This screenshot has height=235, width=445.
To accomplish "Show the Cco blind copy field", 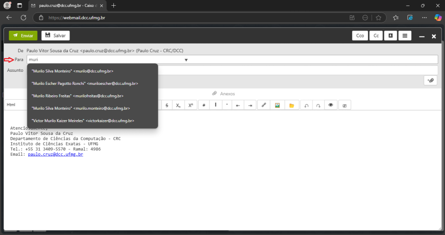I will tap(360, 36).
